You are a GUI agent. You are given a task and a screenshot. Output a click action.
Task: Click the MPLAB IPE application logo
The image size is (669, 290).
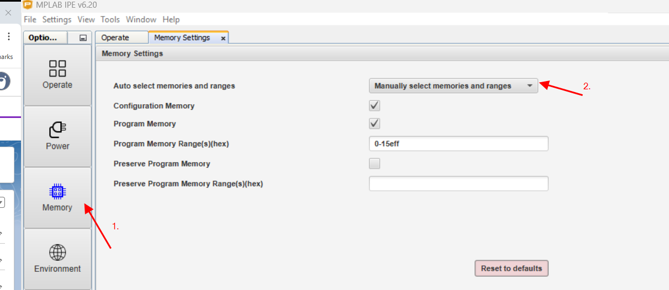[28, 5]
